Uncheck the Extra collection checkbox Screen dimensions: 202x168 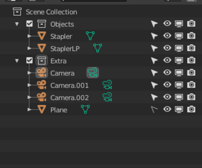click(x=30, y=60)
